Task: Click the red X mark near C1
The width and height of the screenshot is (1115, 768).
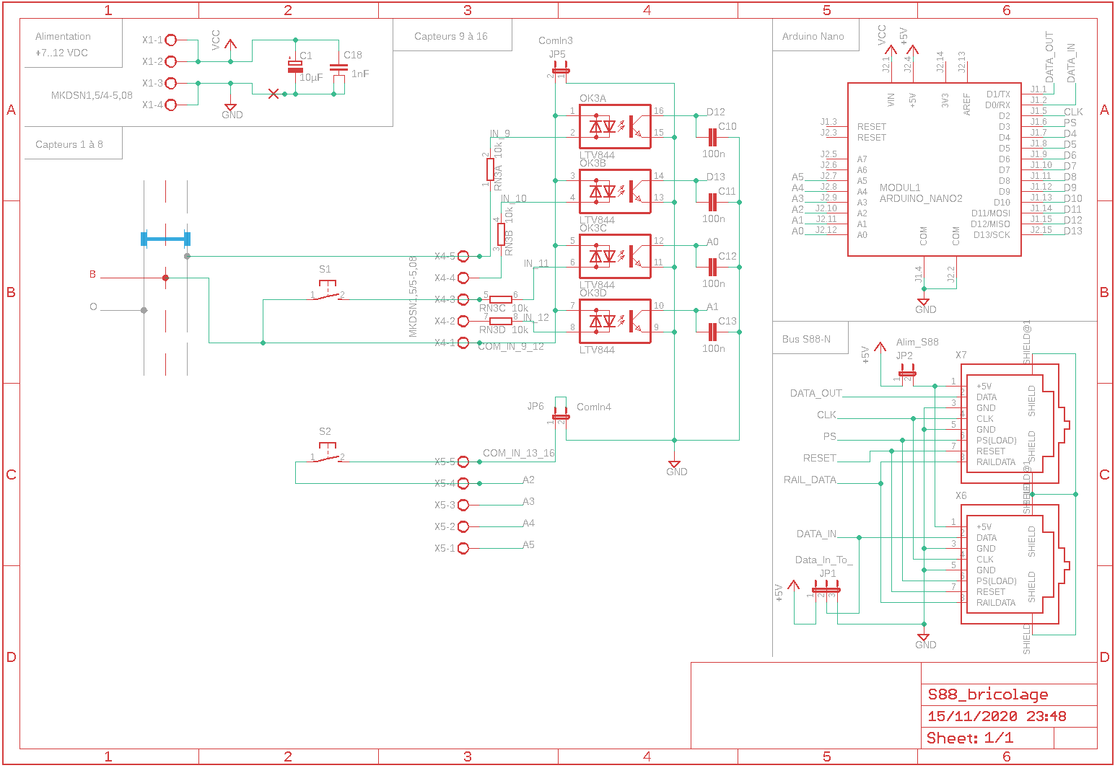Action: (x=273, y=94)
